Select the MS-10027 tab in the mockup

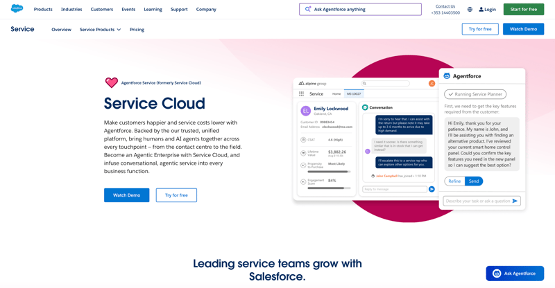[354, 94]
